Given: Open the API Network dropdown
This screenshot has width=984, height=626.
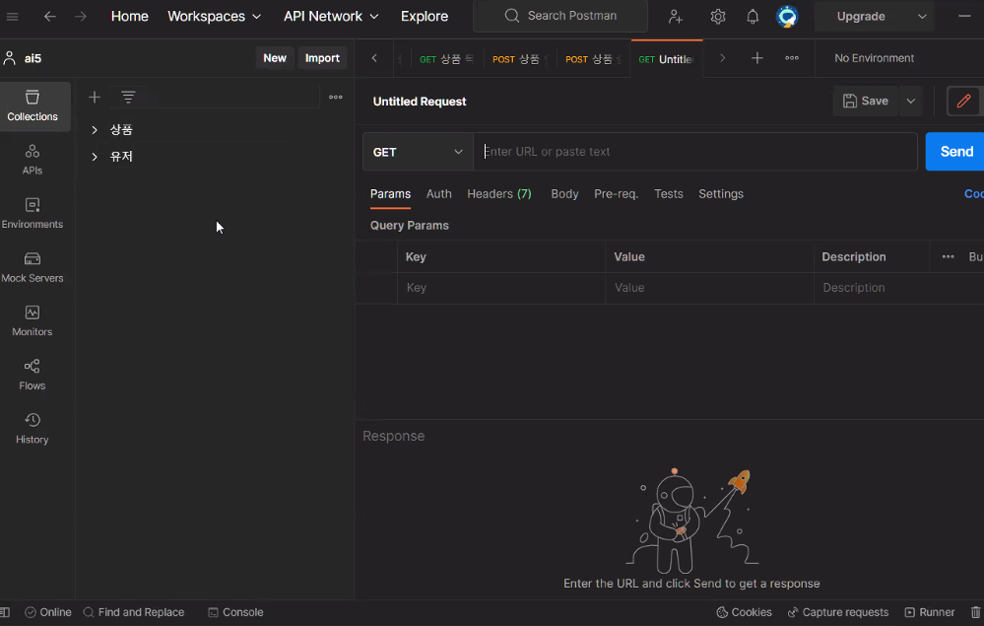Looking at the screenshot, I should tap(331, 17).
